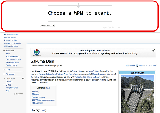Jump to 2 Design in contents
The width and height of the screenshot is (160, 113).
coord(36,94)
